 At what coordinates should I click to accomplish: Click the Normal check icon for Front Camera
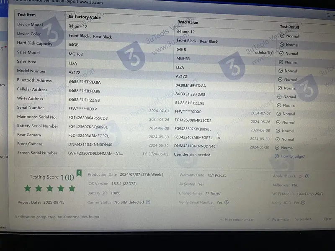(x=278, y=148)
